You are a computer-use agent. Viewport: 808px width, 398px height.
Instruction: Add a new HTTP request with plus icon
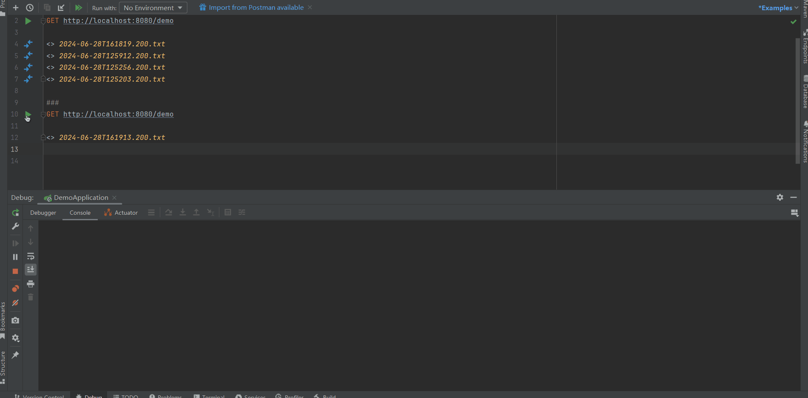click(16, 8)
